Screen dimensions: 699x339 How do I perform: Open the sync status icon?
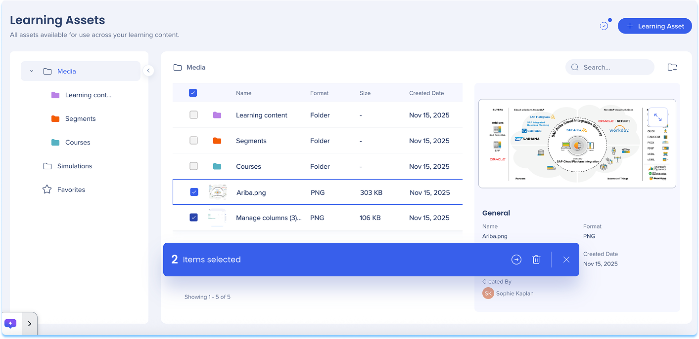click(604, 26)
